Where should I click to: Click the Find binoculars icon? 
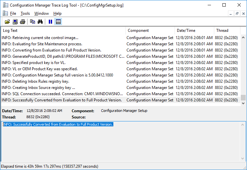pos(40,22)
